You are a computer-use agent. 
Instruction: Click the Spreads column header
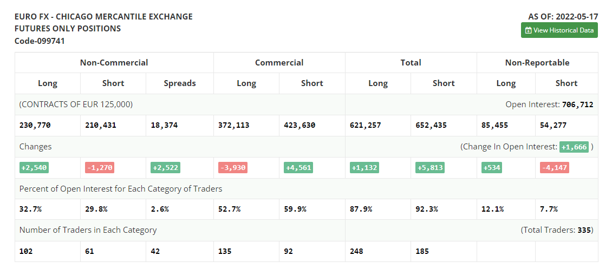pos(180,83)
